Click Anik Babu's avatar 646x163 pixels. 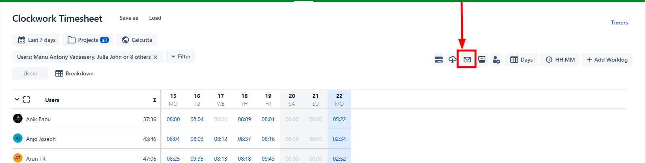point(18,118)
